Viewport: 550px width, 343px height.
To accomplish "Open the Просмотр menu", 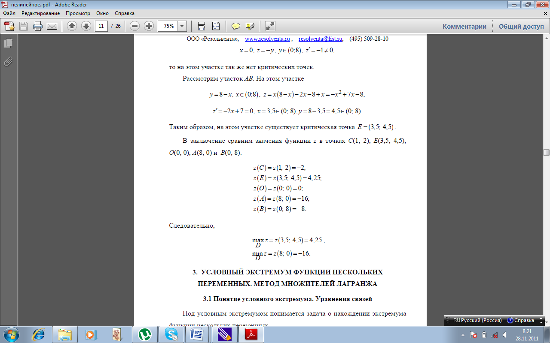I will (x=78, y=13).
